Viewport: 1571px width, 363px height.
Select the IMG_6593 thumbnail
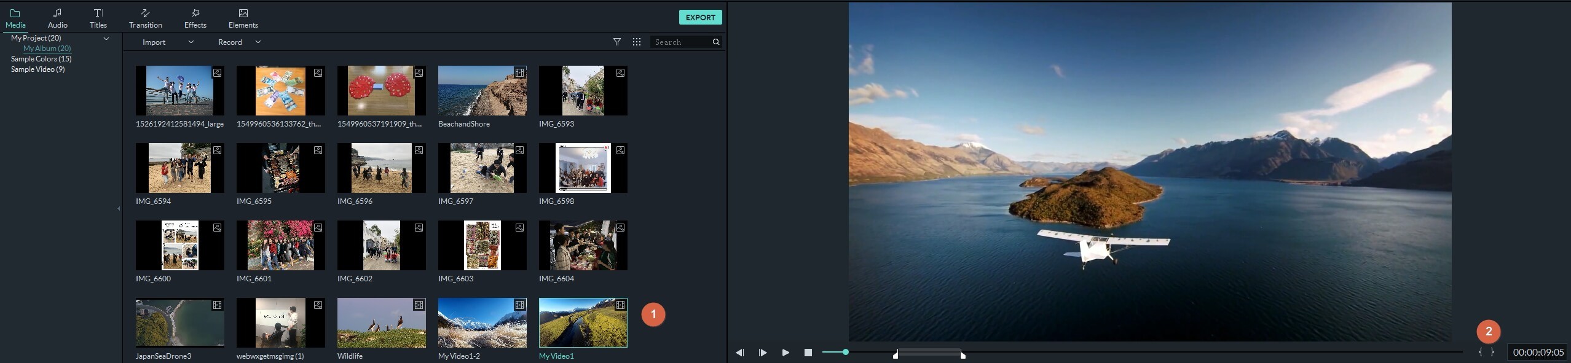pos(583,90)
